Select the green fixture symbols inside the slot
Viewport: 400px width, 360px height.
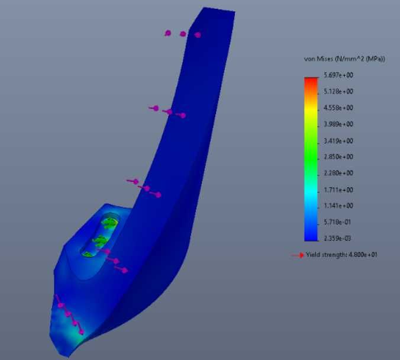(x=102, y=237)
